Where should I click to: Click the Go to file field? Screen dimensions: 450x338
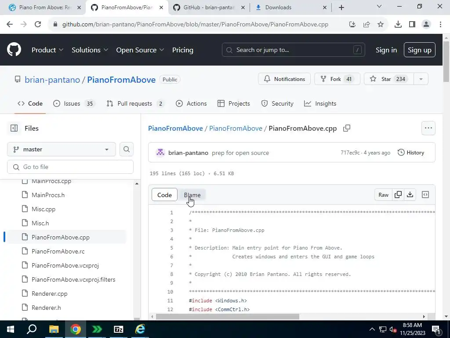coord(70,167)
